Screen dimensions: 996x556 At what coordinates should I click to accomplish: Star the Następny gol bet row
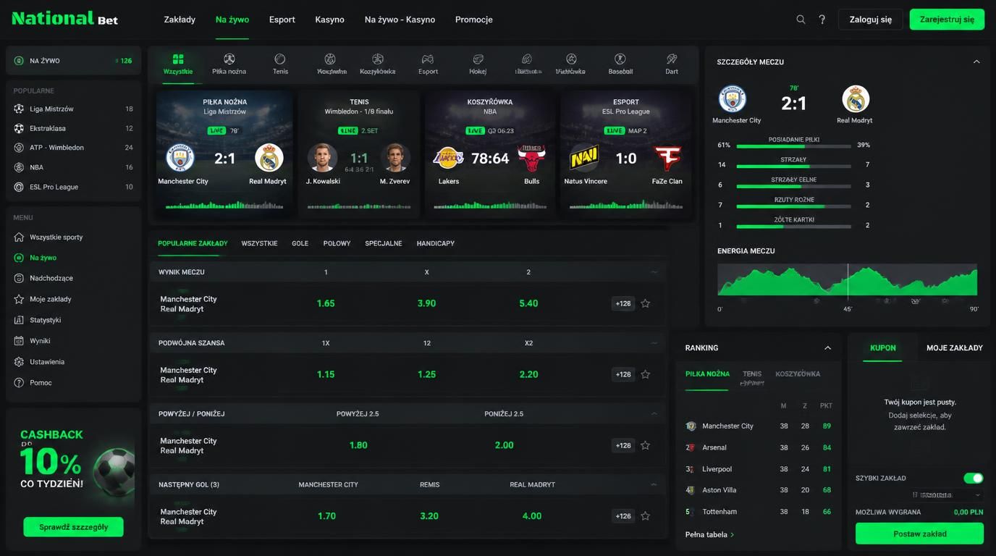pos(645,516)
